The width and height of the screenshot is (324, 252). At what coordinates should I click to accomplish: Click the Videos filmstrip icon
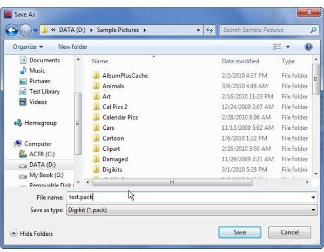click(x=23, y=102)
